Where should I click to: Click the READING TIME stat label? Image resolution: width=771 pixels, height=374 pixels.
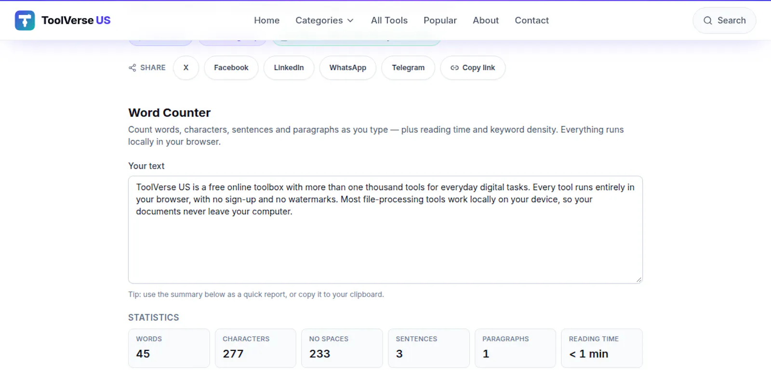tap(594, 339)
